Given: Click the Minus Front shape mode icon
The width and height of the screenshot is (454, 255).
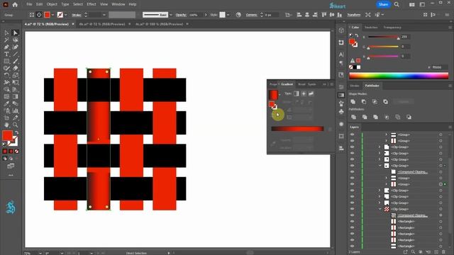Looking at the screenshot, I should (364, 102).
